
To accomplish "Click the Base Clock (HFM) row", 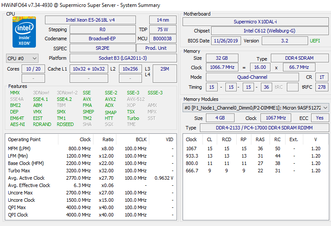I will click(91, 163).
